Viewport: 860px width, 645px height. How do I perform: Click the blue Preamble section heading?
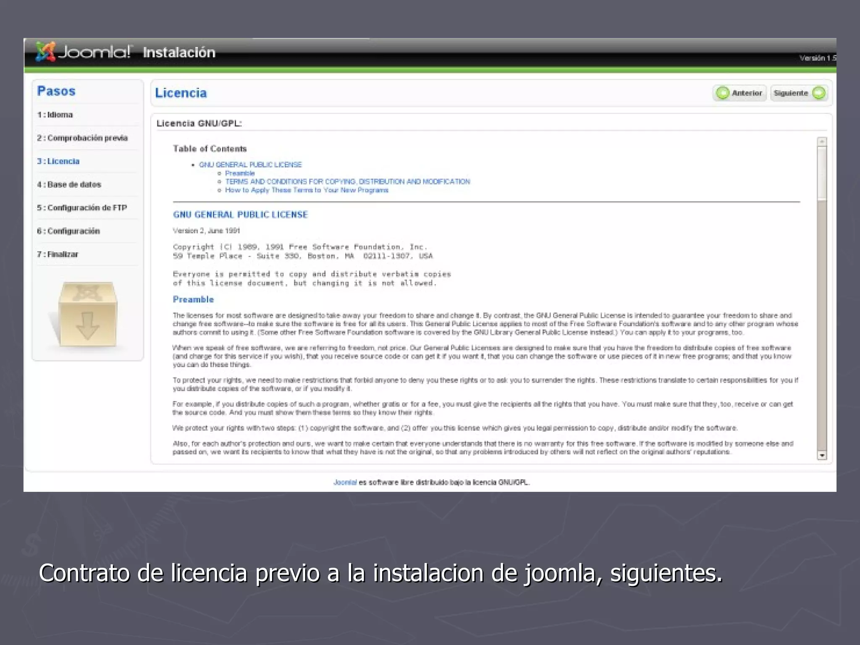193,299
